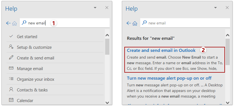Click search magnifier in left Help pane
This screenshot has height=106, width=234.
(x=24, y=22)
